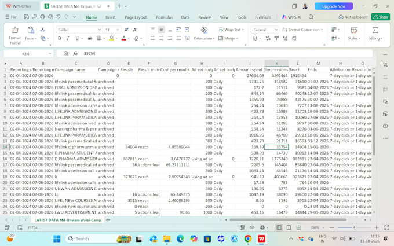Open the File menu
394x246 pixels.
(x=11, y=17)
